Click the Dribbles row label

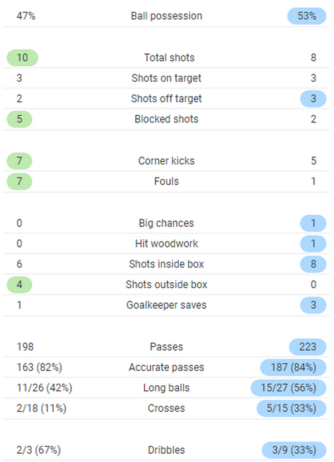click(x=166, y=450)
